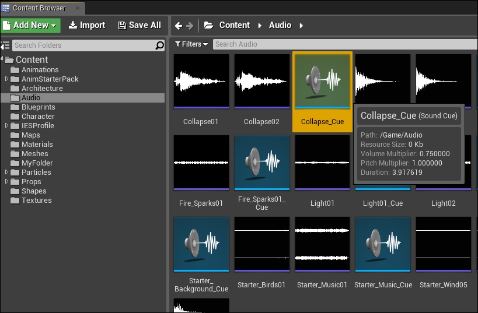Viewport: 478px width, 313px height.
Task: Click the Add New button
Action: tap(30, 25)
